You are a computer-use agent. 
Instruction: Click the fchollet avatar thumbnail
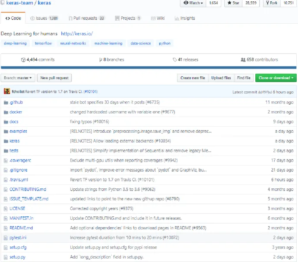coord(7,91)
